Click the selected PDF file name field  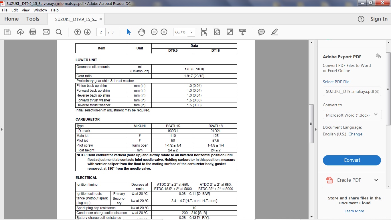point(352,91)
